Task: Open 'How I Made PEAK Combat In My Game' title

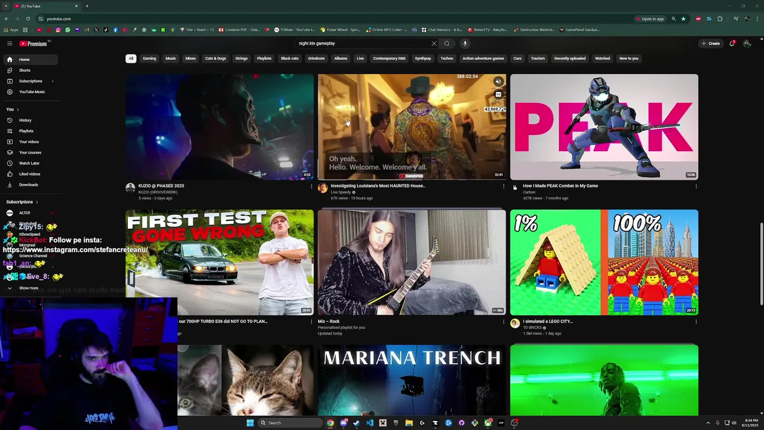Action: (560, 186)
